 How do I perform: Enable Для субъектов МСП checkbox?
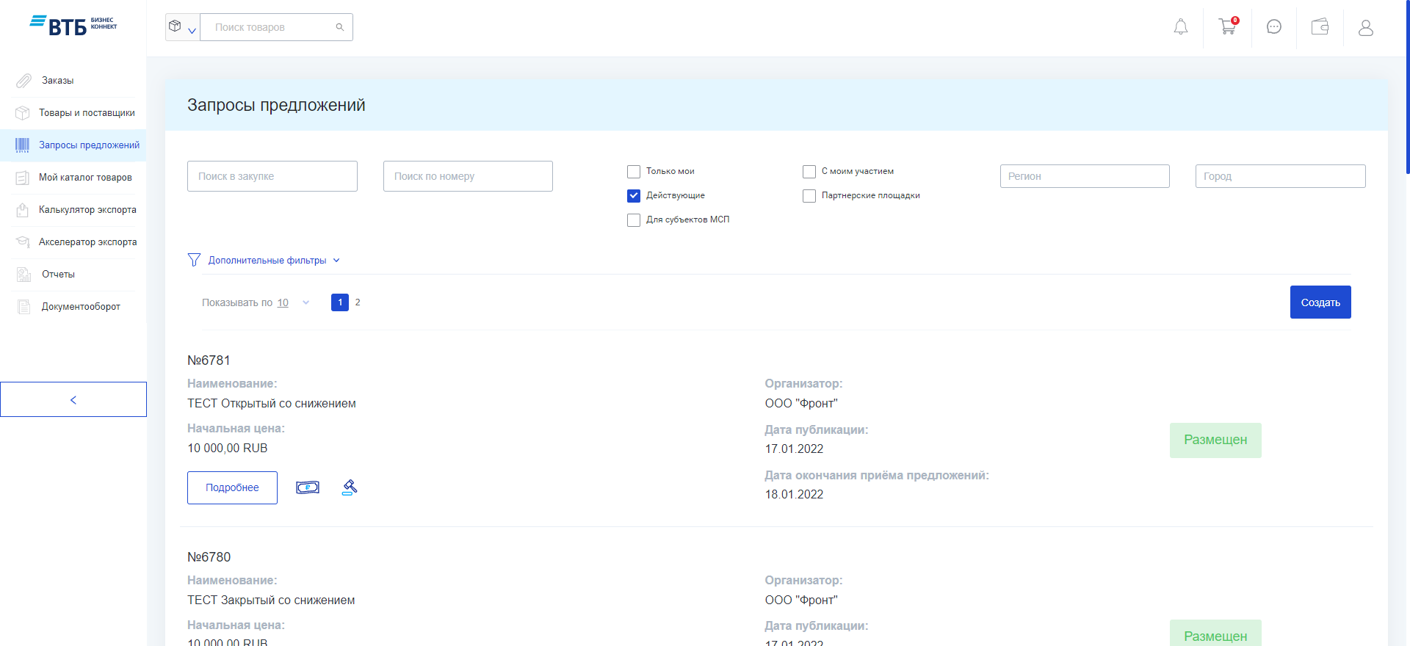(x=634, y=220)
